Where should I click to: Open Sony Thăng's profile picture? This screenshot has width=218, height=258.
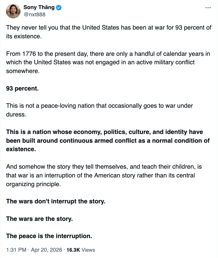13,11
